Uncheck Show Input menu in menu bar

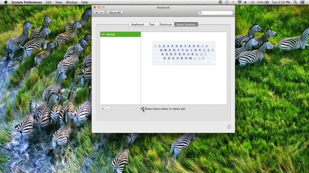142,109
